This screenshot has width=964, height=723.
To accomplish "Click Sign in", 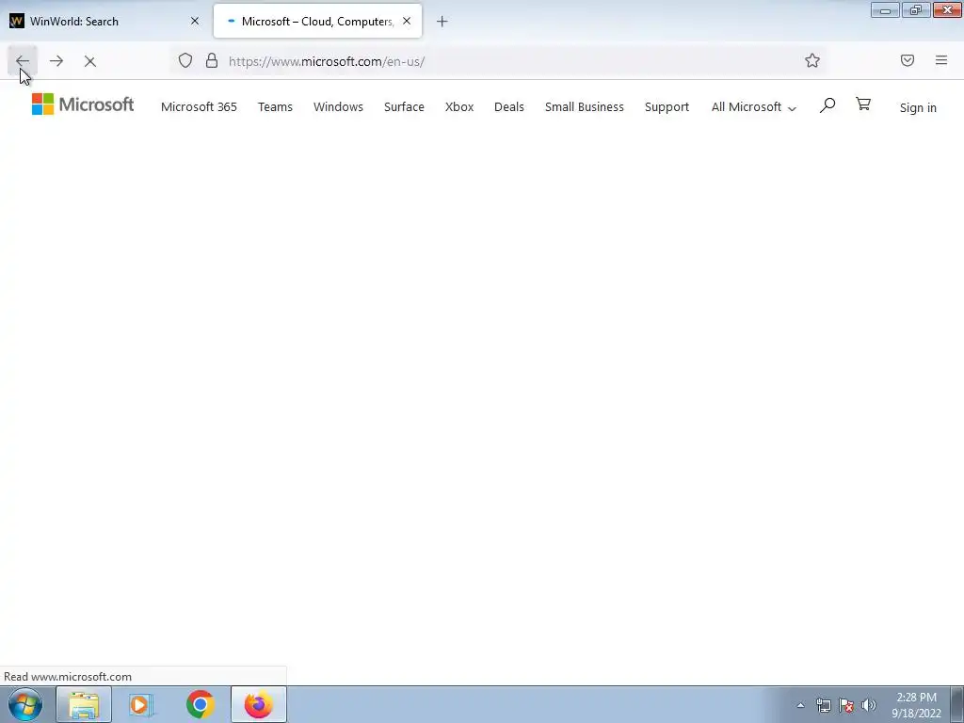I will click(x=918, y=107).
